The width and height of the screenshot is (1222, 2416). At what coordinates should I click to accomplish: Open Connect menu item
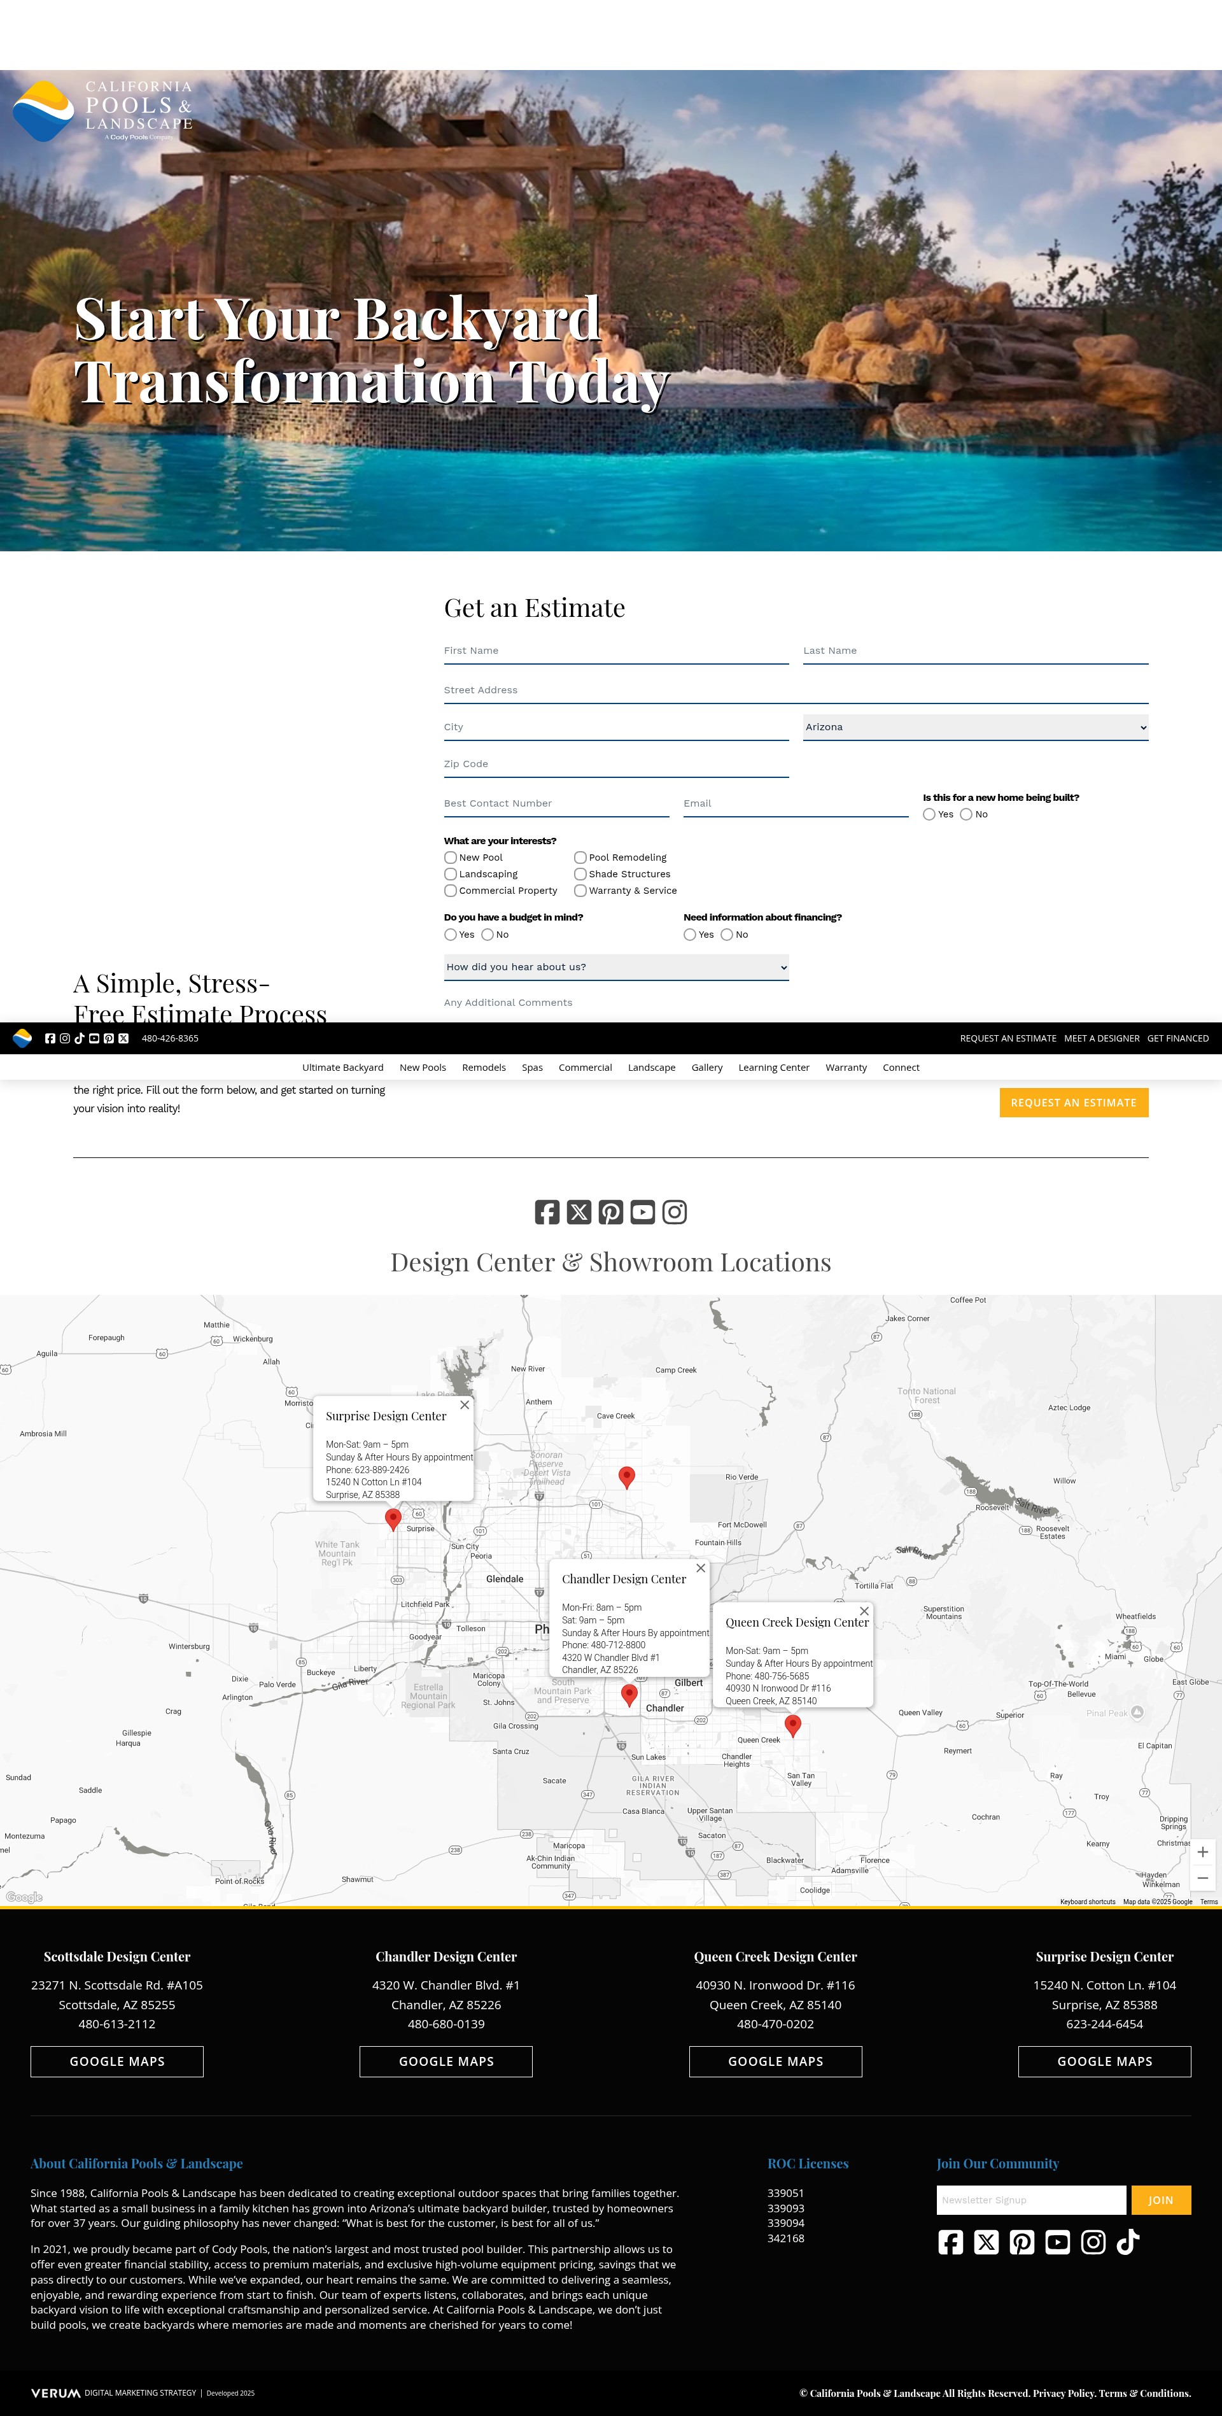coord(901,1068)
